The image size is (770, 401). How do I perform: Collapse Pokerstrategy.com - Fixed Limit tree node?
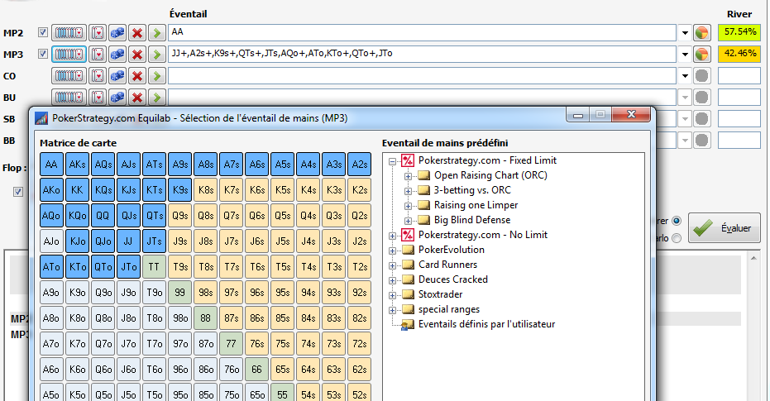pos(392,161)
